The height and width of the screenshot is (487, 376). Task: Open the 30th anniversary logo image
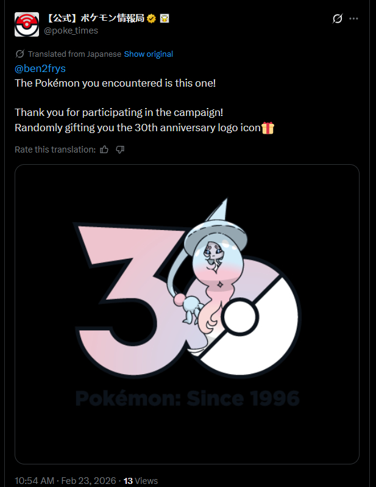(x=186, y=314)
